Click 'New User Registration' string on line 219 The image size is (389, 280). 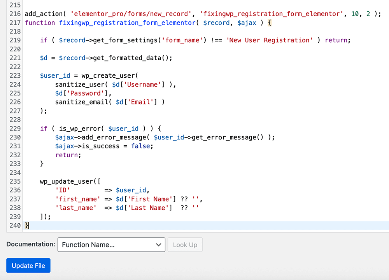[270, 40]
